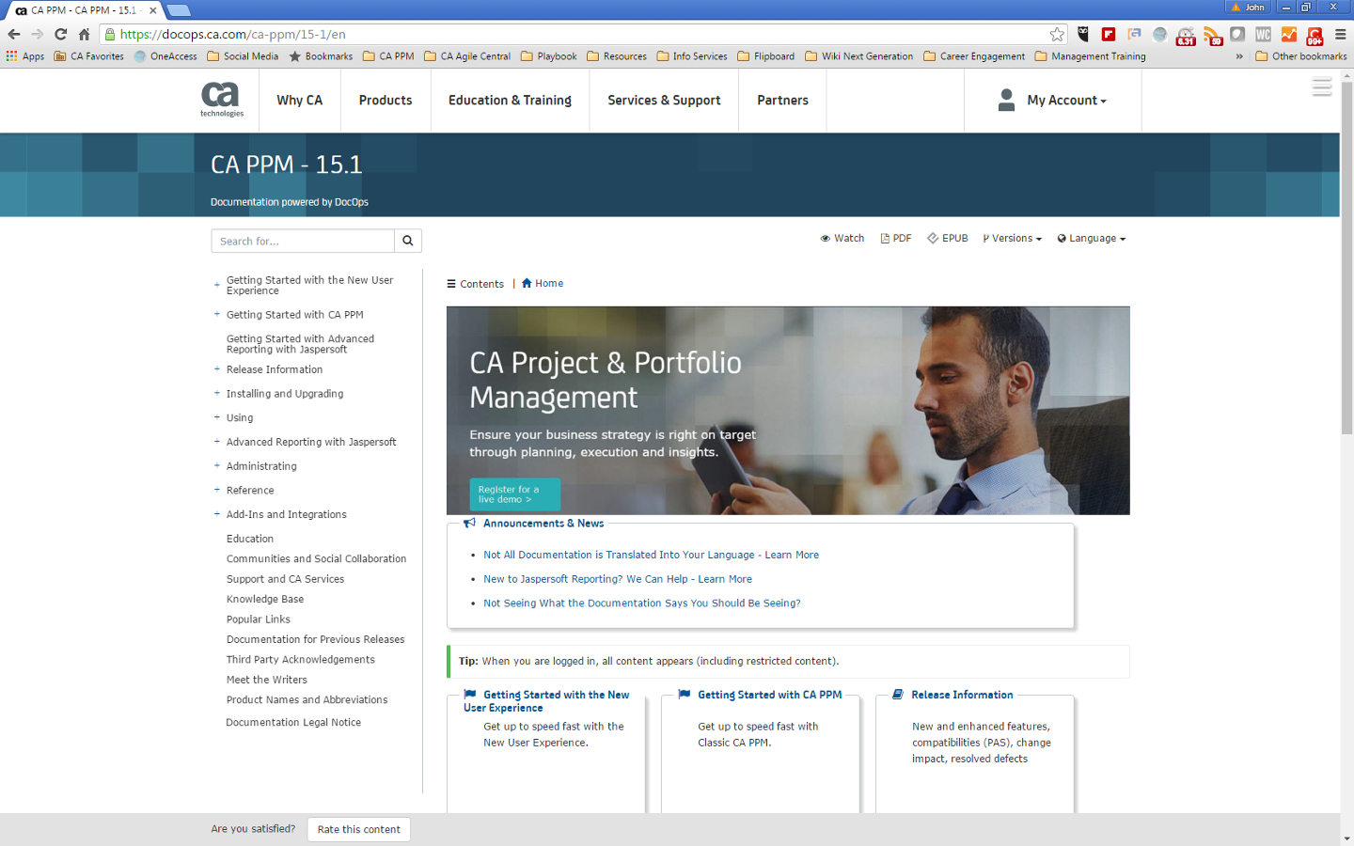Open the Chrome menu icon

tap(1340, 34)
